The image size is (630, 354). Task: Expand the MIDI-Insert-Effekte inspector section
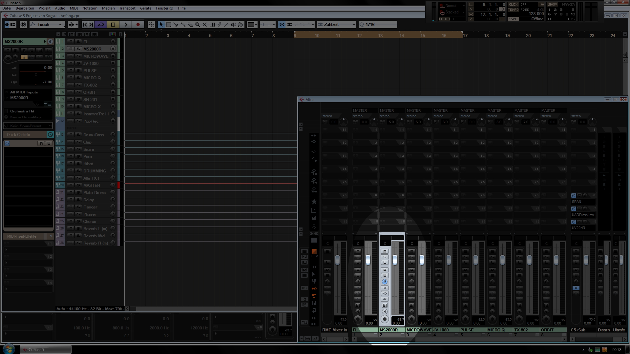point(28,236)
